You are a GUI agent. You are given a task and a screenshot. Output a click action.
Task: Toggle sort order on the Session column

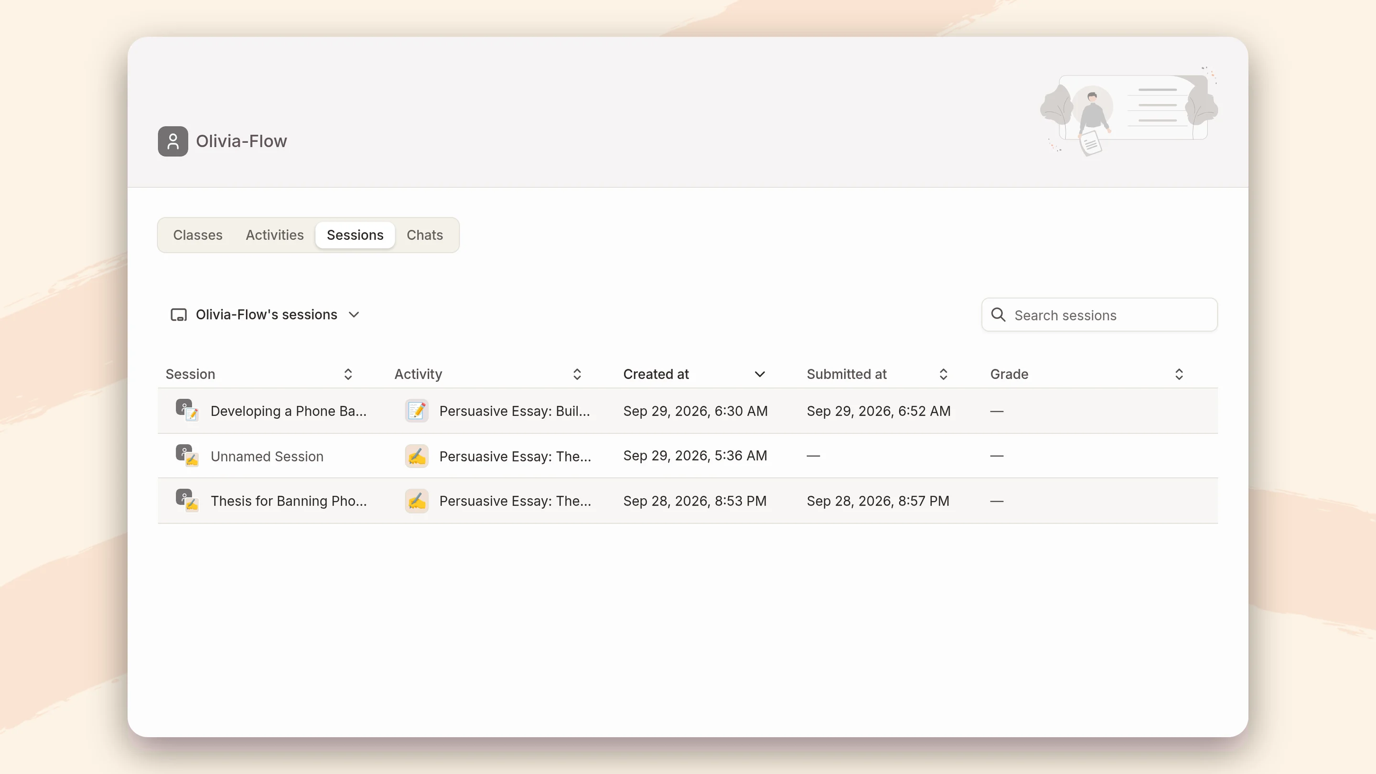[348, 374]
